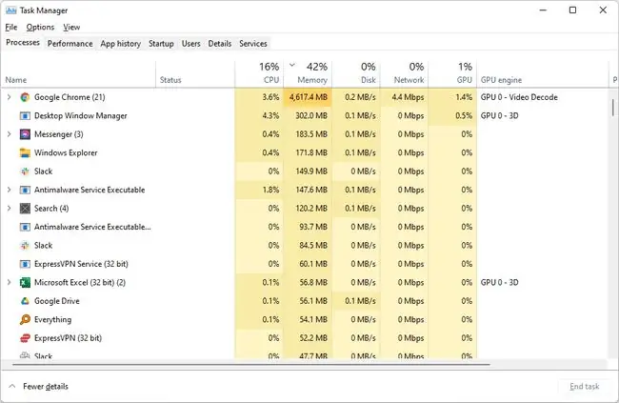Expand the Antimalware Service Executable 147.6 MB group
This screenshot has height=403, width=619.
point(10,190)
